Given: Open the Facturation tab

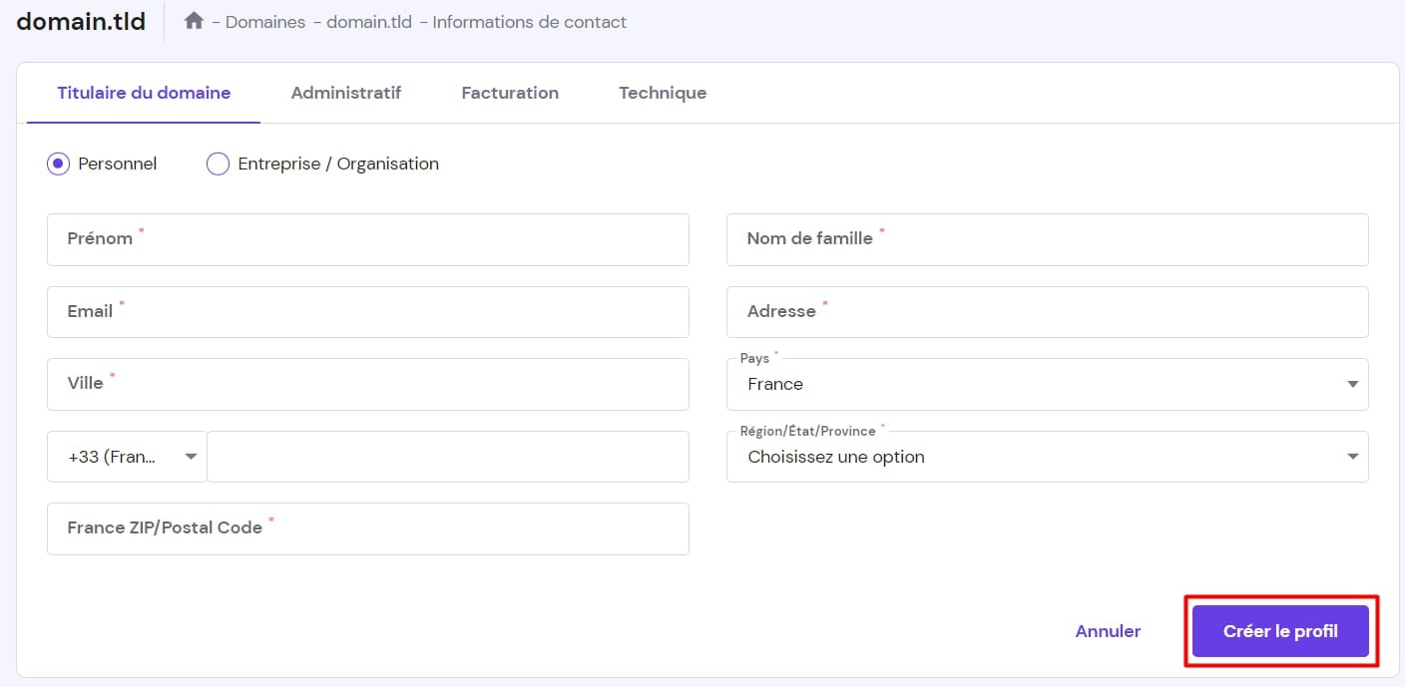Looking at the screenshot, I should click(509, 93).
